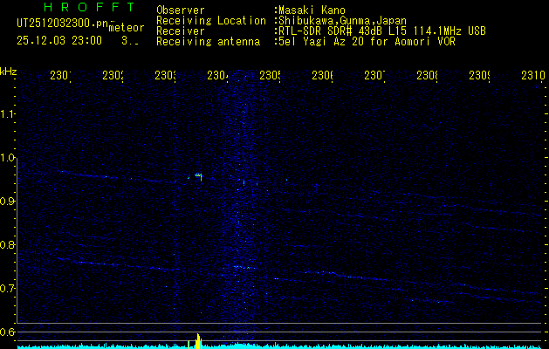Click the 0.6 kHz frequency label
This screenshot has width=549, height=349.
7,332
